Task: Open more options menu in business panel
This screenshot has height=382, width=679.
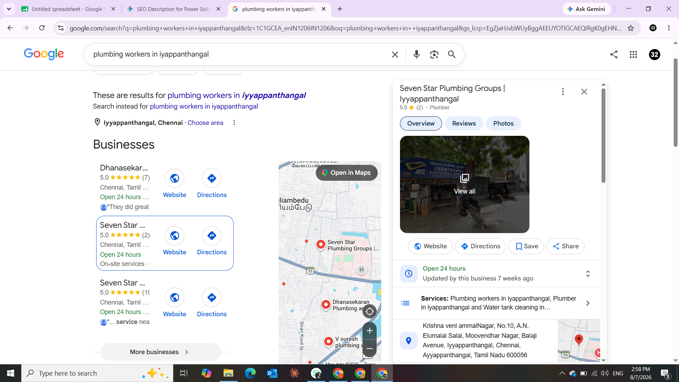Action: [563, 92]
